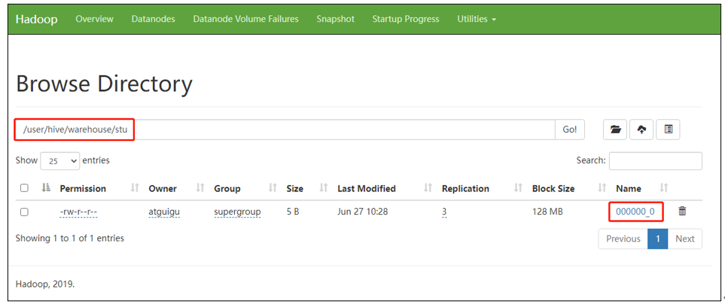Open the Snapshot page

click(335, 19)
